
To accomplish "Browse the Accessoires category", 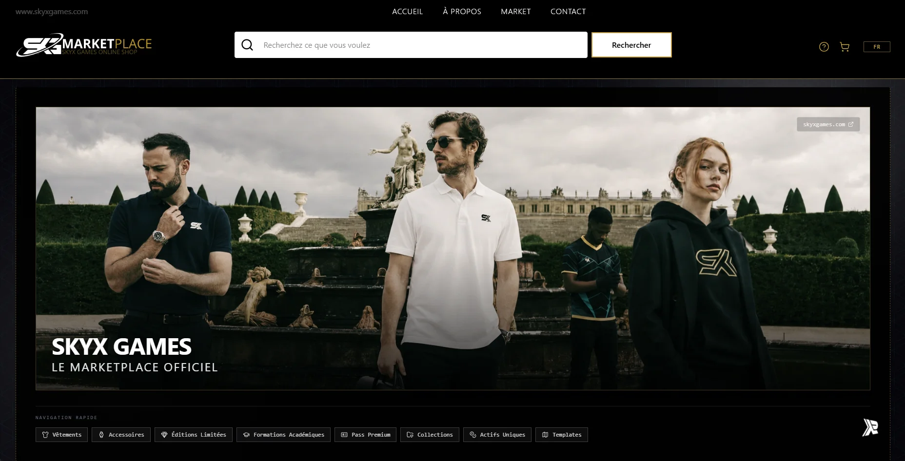I will tap(121, 435).
